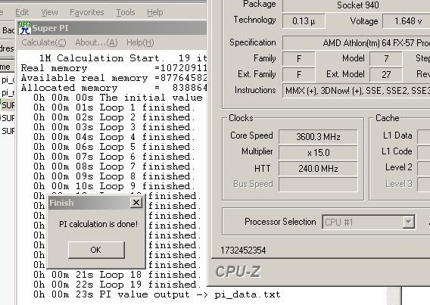Click the Family value F field

click(x=299, y=58)
